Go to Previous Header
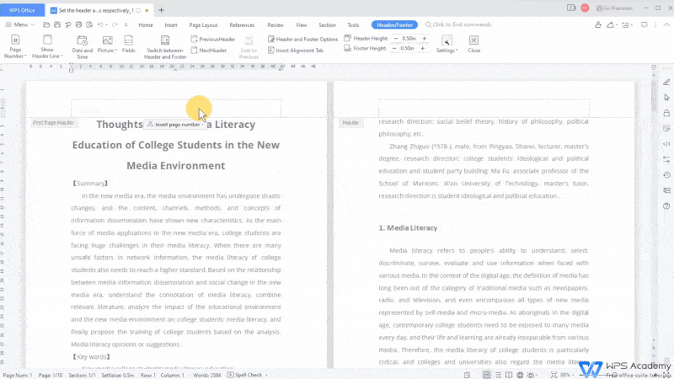Image resolution: width=674 pixels, height=379 pixels. pyautogui.click(x=213, y=39)
